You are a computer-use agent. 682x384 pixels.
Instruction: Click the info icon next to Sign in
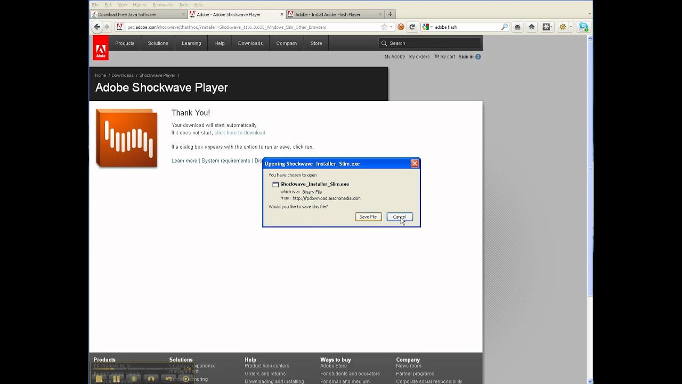(x=478, y=57)
